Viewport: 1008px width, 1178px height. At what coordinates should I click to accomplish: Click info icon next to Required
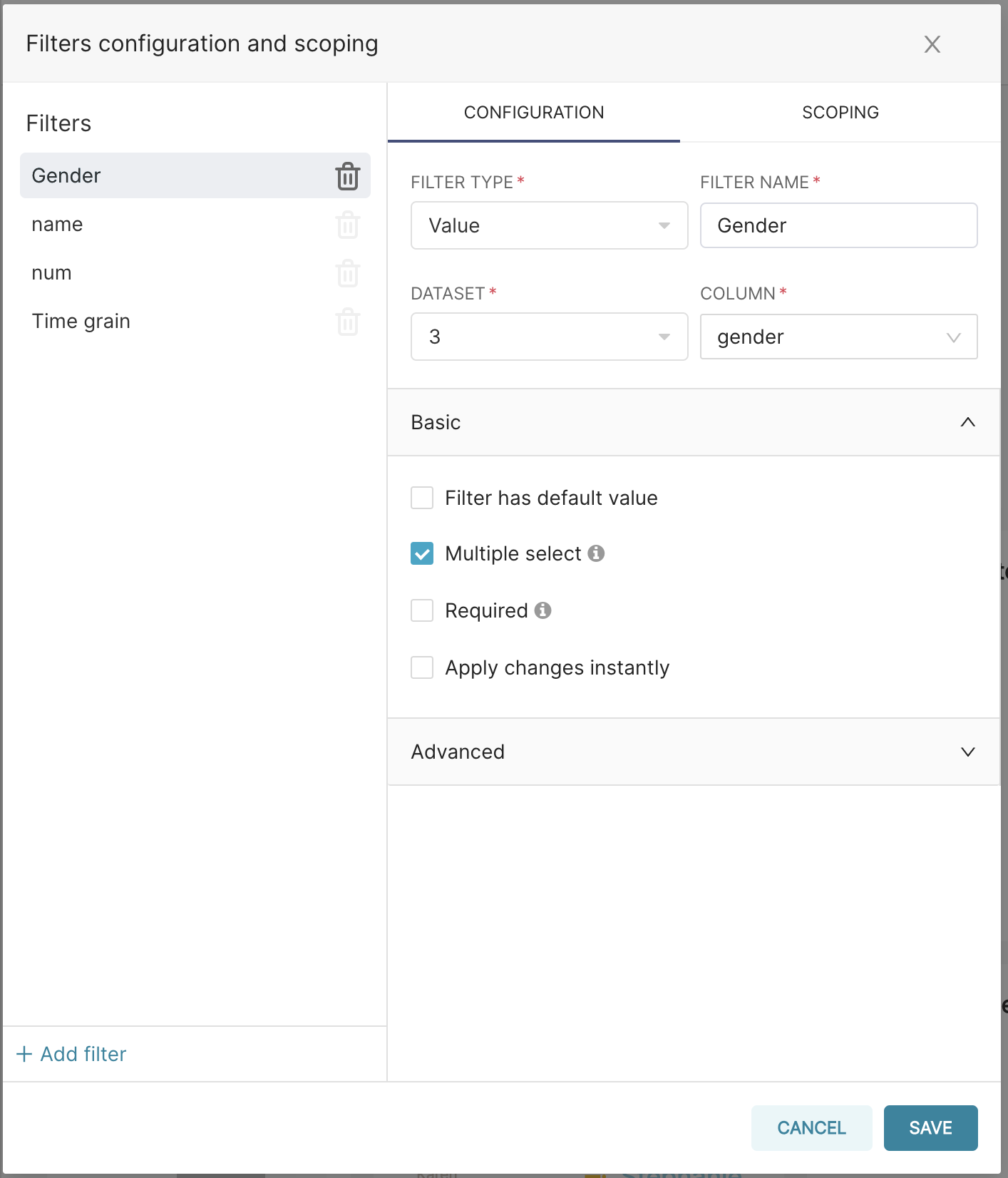[542, 610]
